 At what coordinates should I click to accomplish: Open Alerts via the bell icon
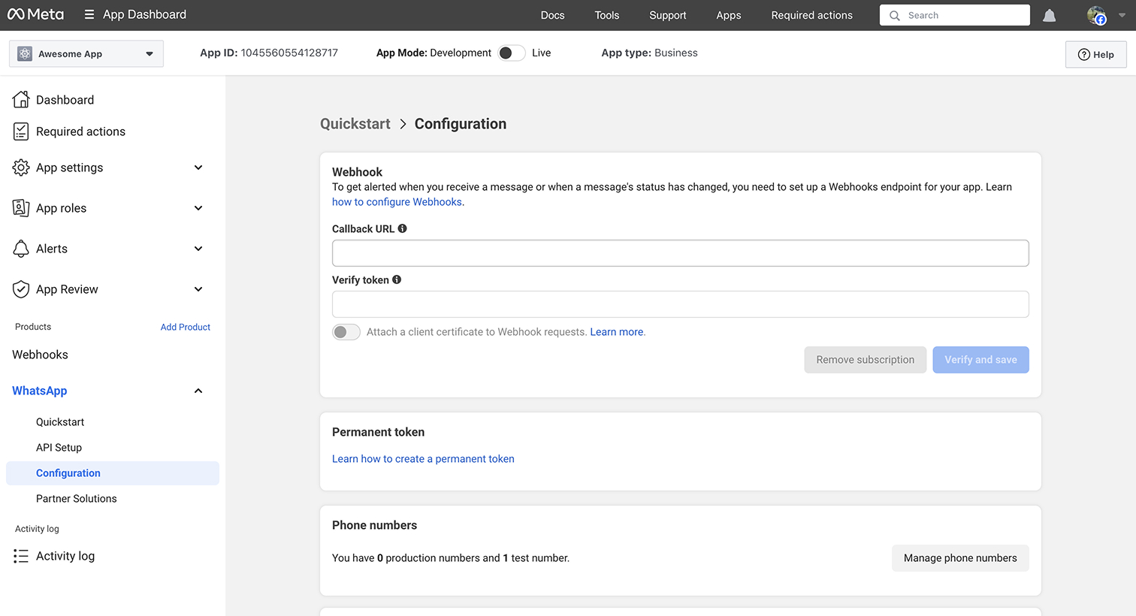(20, 249)
